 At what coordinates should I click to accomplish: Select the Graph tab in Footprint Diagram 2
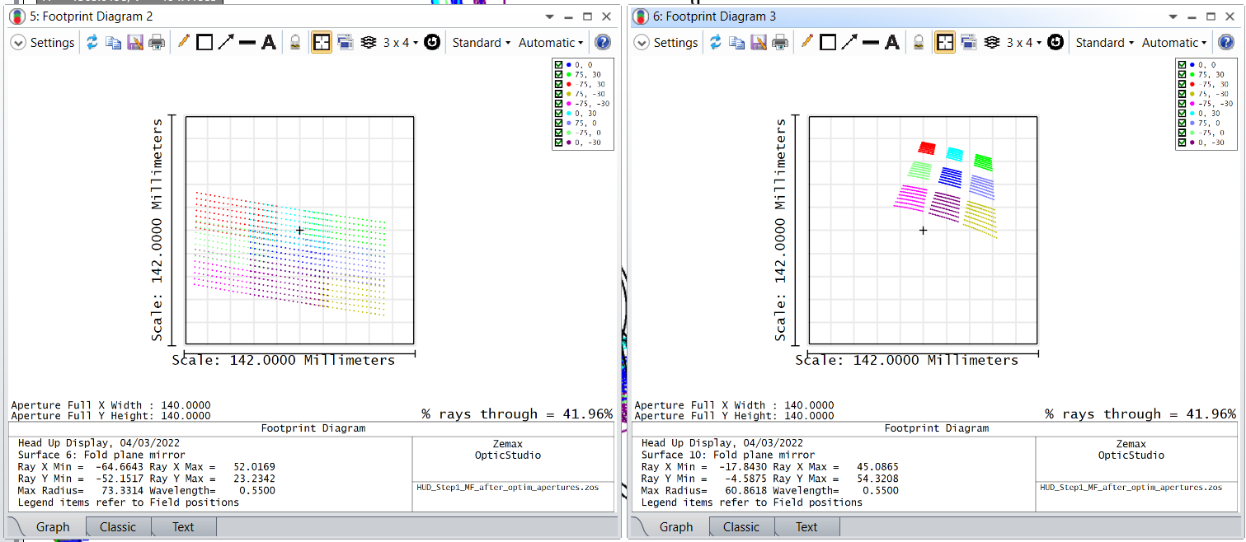[53, 527]
